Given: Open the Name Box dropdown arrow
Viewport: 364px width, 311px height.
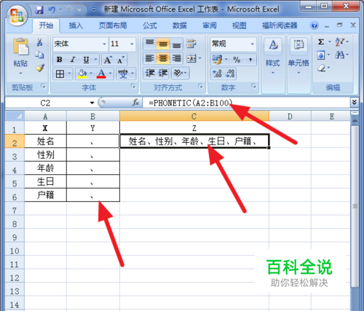Looking at the screenshot, I should [x=92, y=103].
